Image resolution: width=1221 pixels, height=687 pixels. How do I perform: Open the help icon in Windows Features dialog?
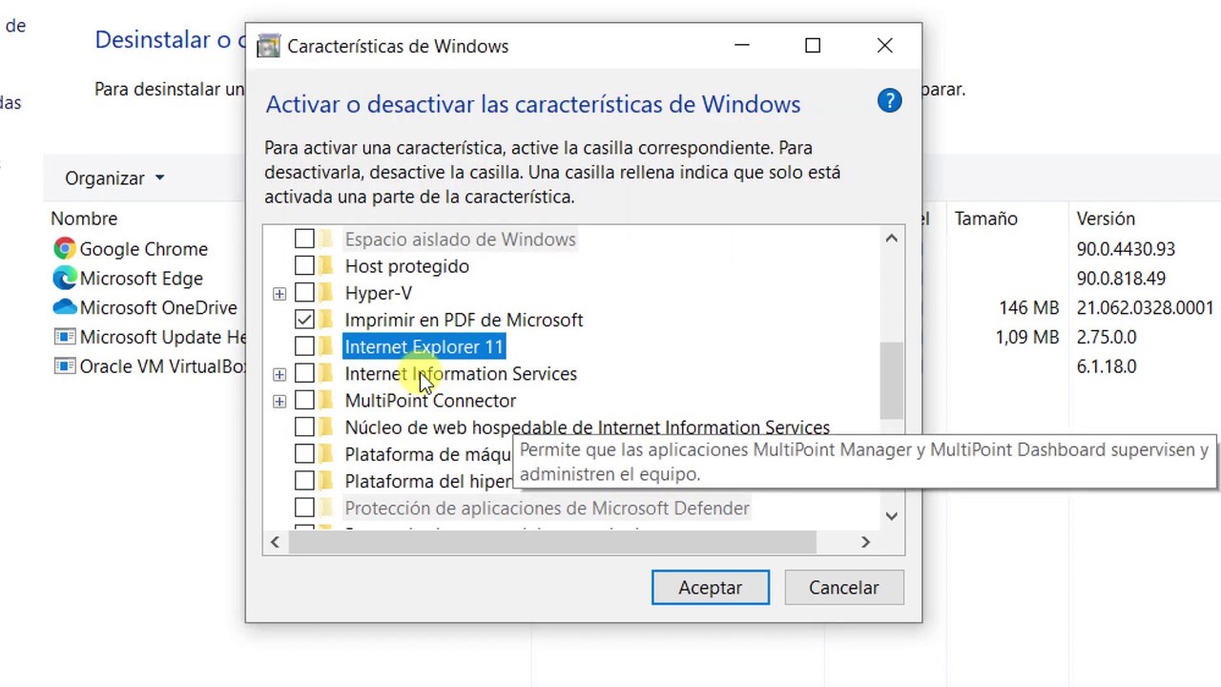pyautogui.click(x=889, y=101)
